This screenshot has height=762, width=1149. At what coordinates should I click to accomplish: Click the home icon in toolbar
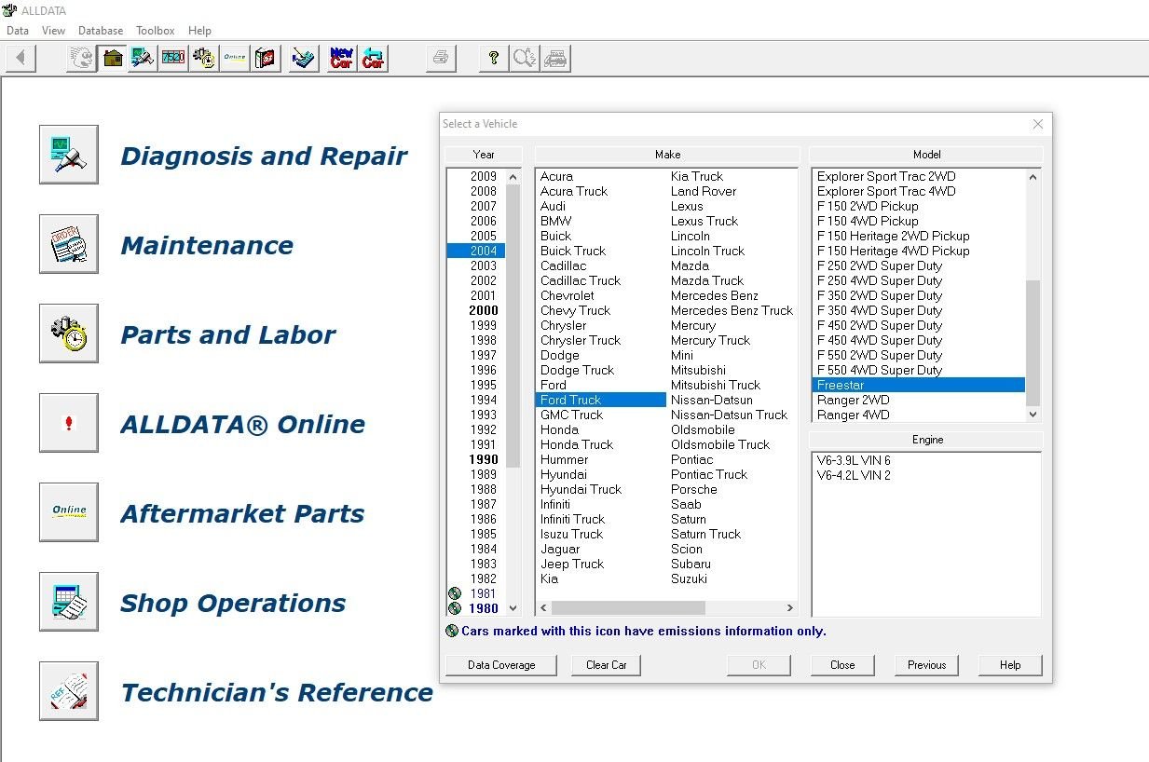tap(113, 59)
